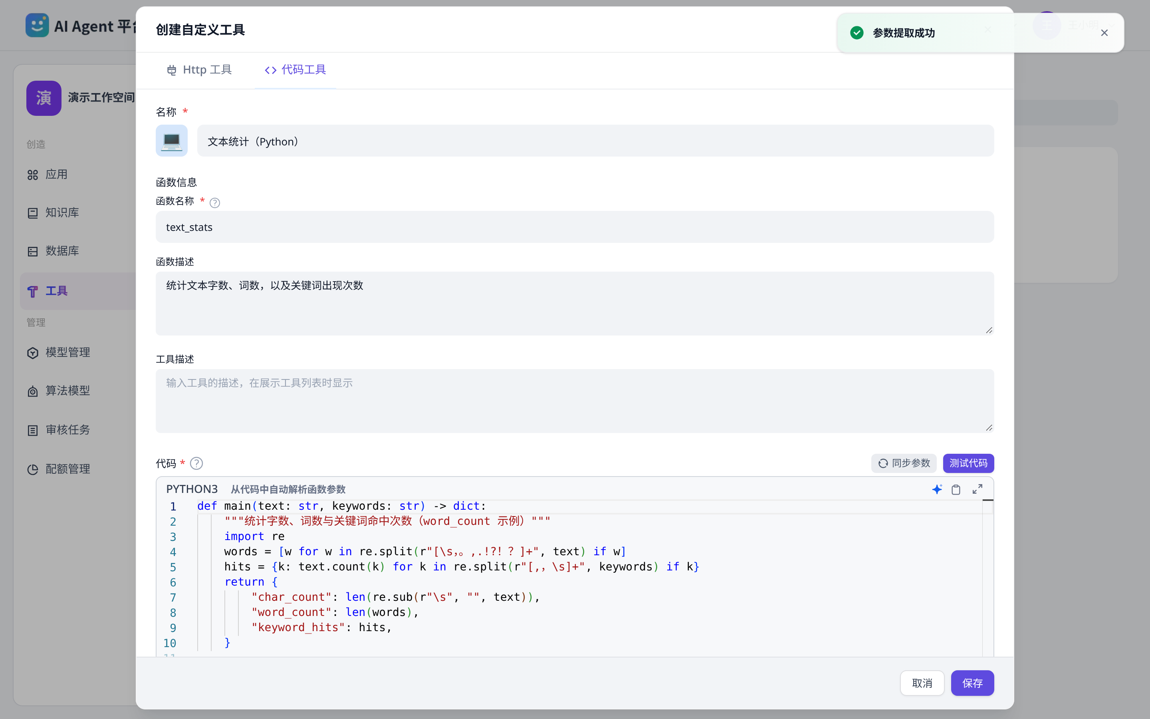This screenshot has height=719, width=1150.
Task: Click line number 8 in gutter
Action: click(x=173, y=613)
